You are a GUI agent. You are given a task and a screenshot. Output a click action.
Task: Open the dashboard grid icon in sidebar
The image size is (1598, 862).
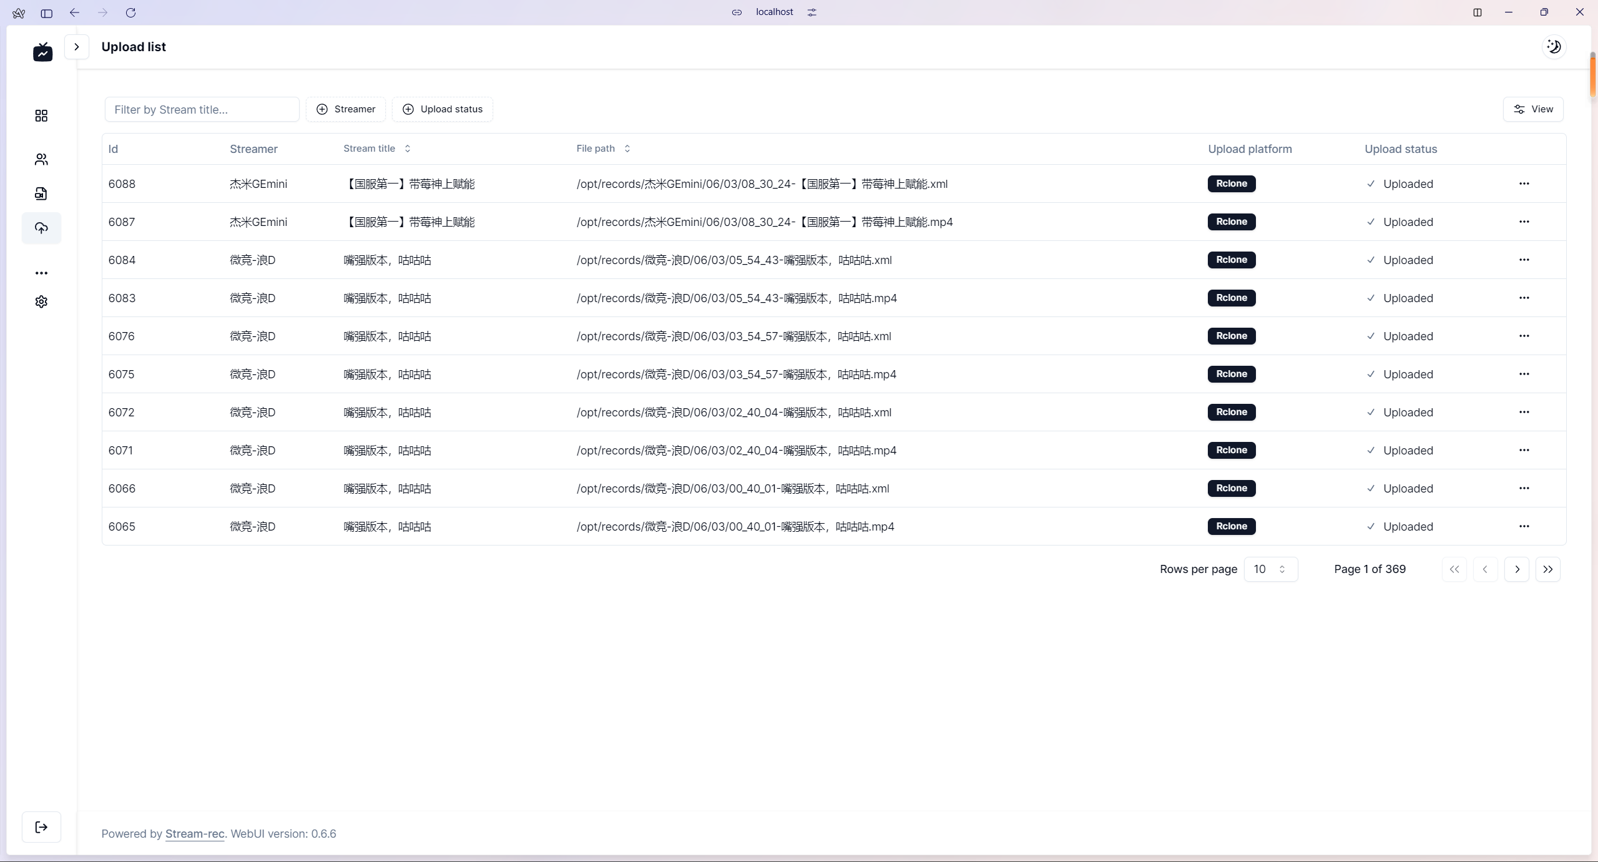[41, 116]
